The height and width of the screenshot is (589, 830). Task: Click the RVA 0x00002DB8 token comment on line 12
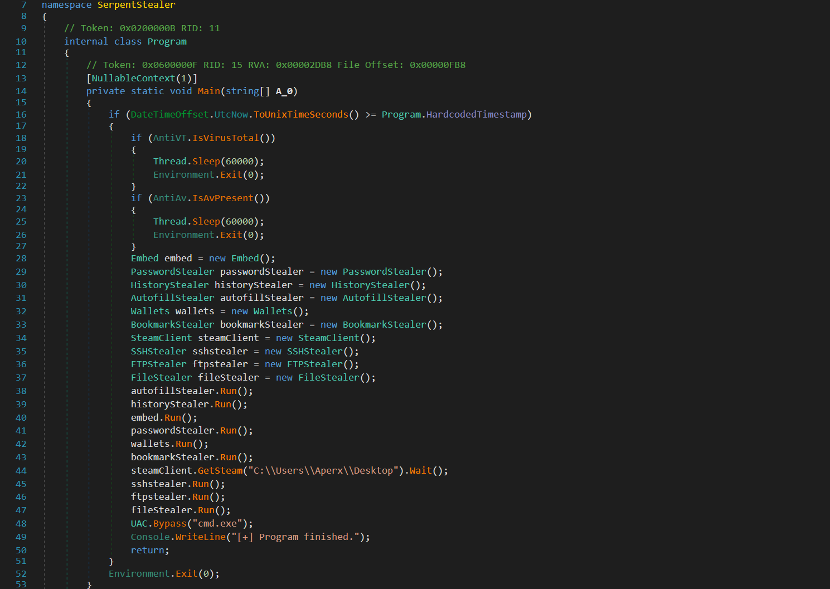276,65
